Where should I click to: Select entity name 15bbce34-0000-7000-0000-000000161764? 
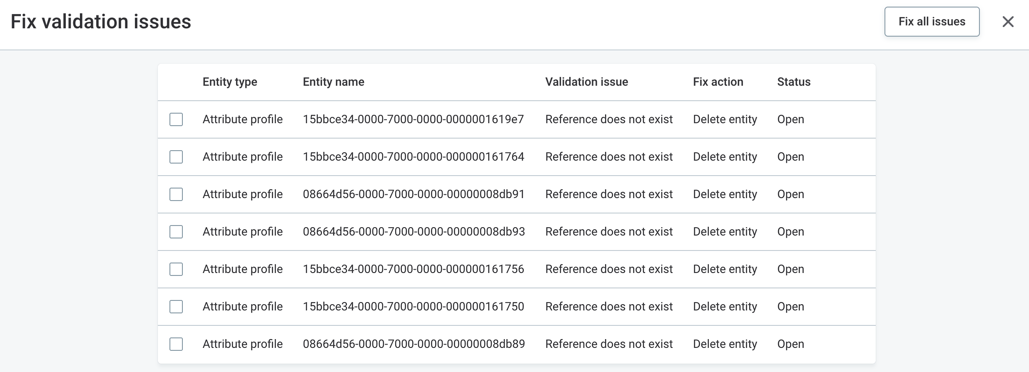pyautogui.click(x=414, y=157)
